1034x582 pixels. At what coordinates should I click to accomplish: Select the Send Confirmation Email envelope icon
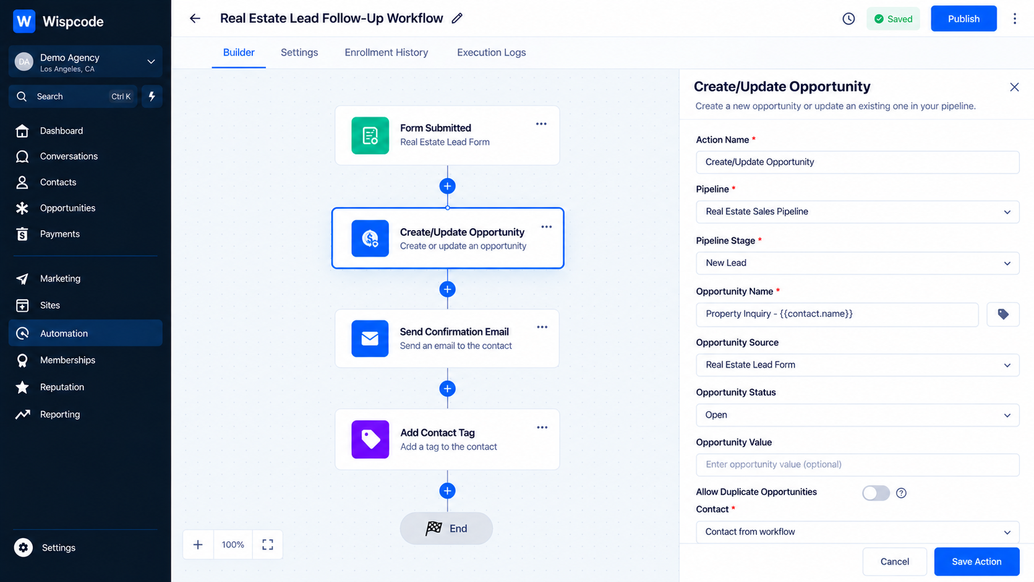tap(370, 338)
